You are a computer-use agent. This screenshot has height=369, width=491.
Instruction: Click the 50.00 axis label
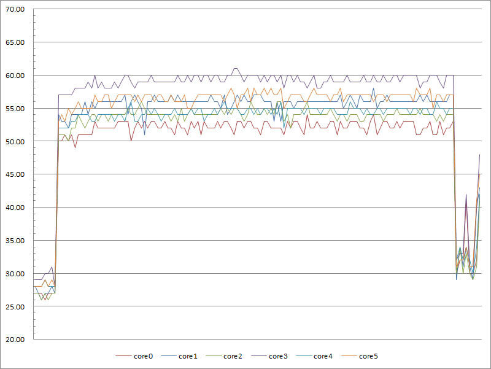(x=15, y=142)
